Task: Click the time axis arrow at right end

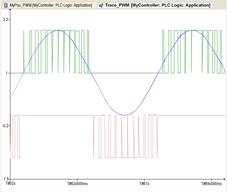Action: coord(224,179)
